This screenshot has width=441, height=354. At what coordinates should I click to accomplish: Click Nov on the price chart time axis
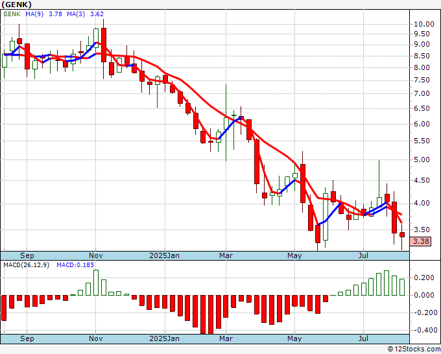tap(95, 255)
